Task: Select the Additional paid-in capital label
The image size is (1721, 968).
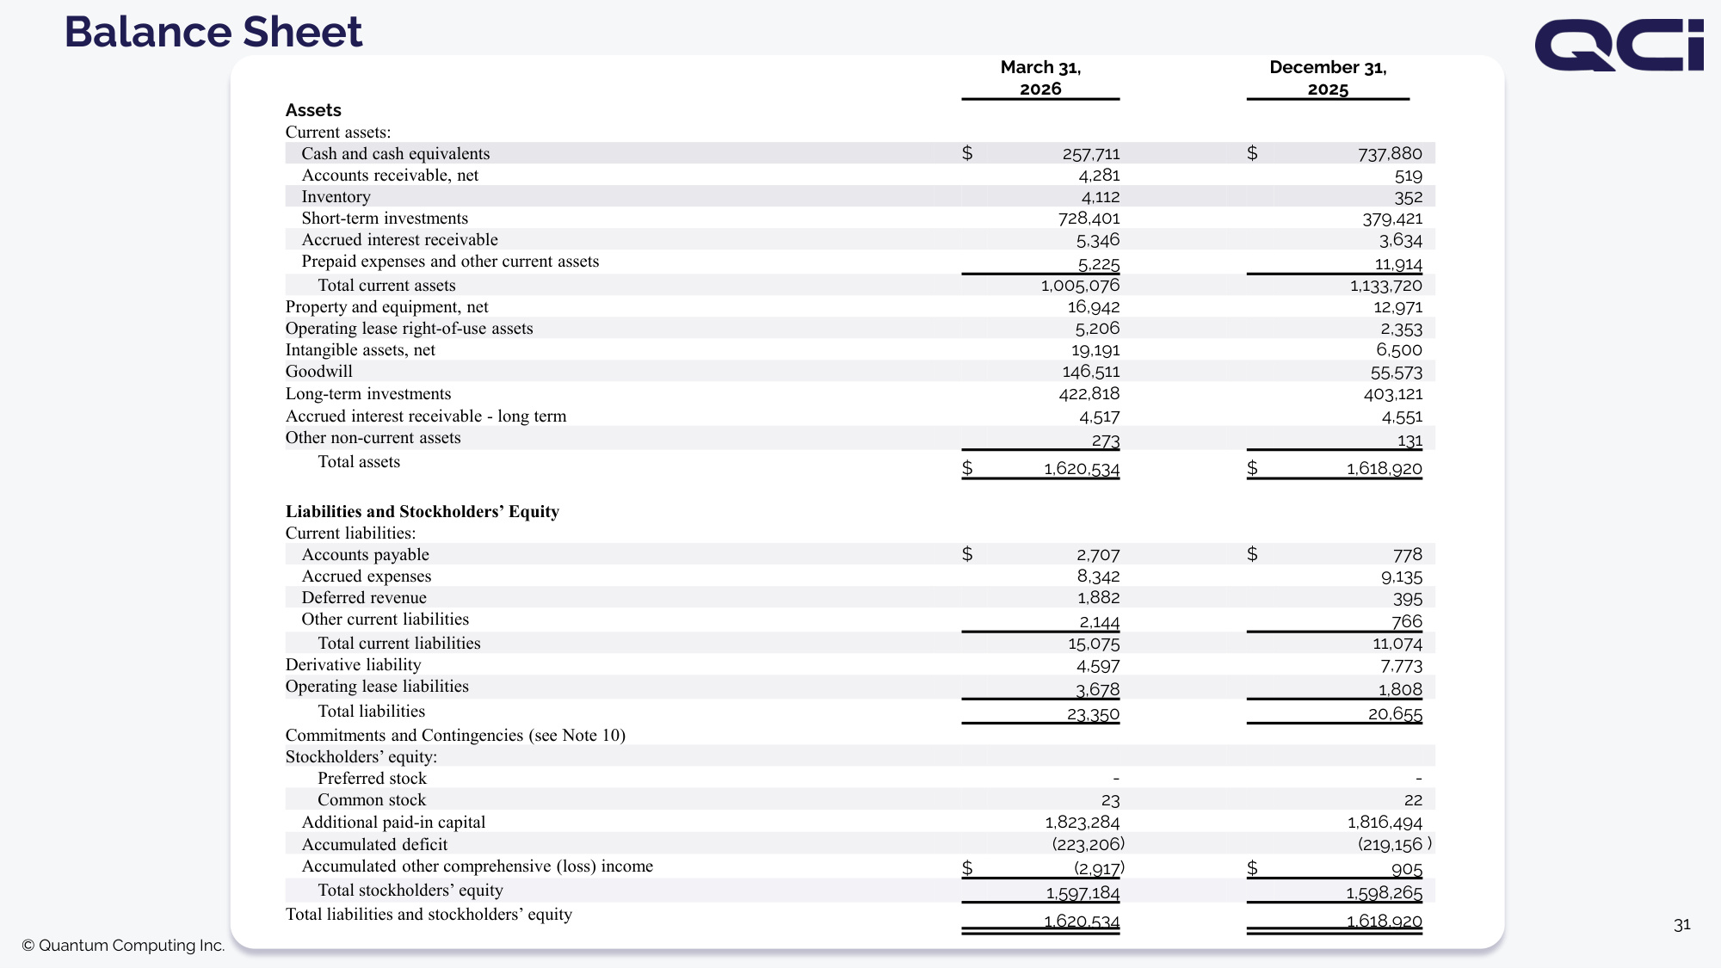Action: (393, 822)
